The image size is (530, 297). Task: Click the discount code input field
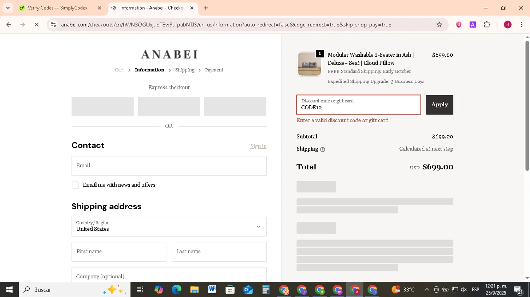pyautogui.click(x=359, y=105)
